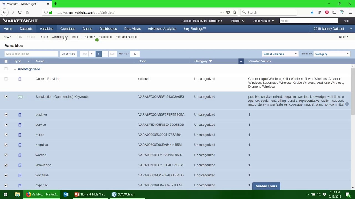Screen dimensions: 355x199
Task: Click the multi-response icon for Satisfaction Keywords
Action: point(20,97)
